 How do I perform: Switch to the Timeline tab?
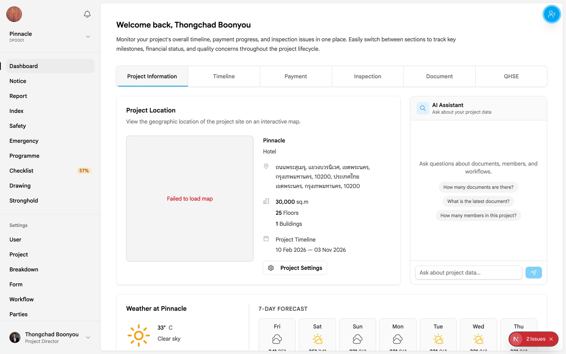pos(224,76)
